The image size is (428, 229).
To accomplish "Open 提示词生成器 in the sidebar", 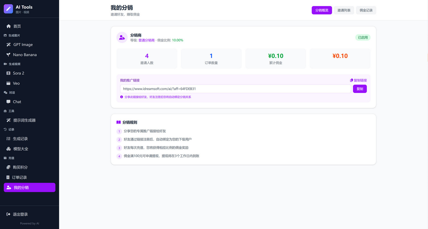I will coord(24,120).
